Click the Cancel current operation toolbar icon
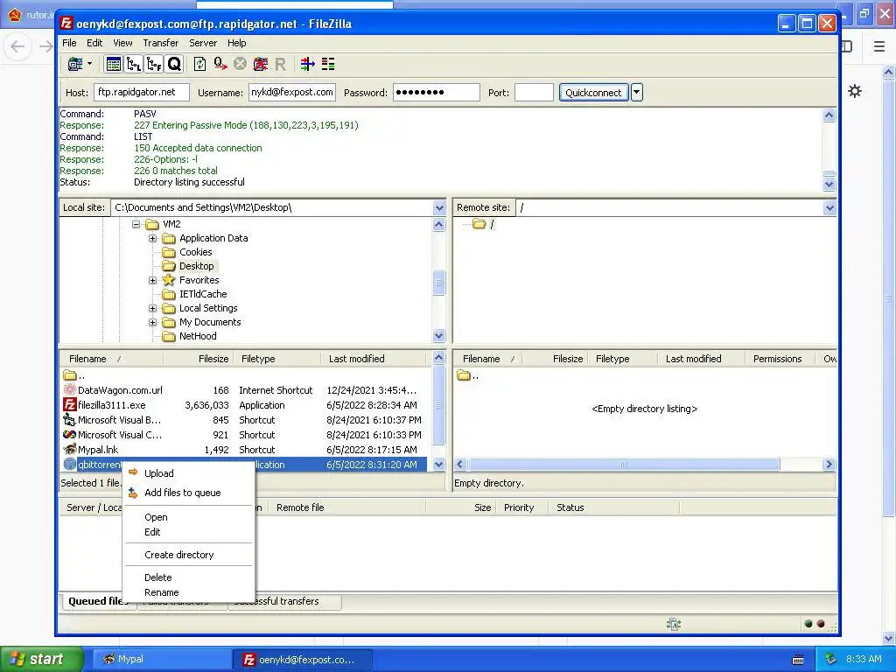This screenshot has width=896, height=672. [x=240, y=64]
